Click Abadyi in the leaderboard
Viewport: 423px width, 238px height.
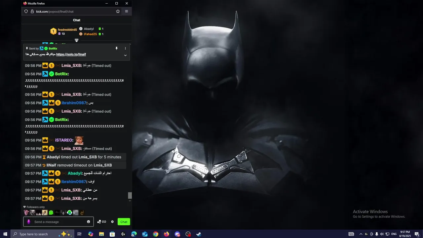click(89, 29)
